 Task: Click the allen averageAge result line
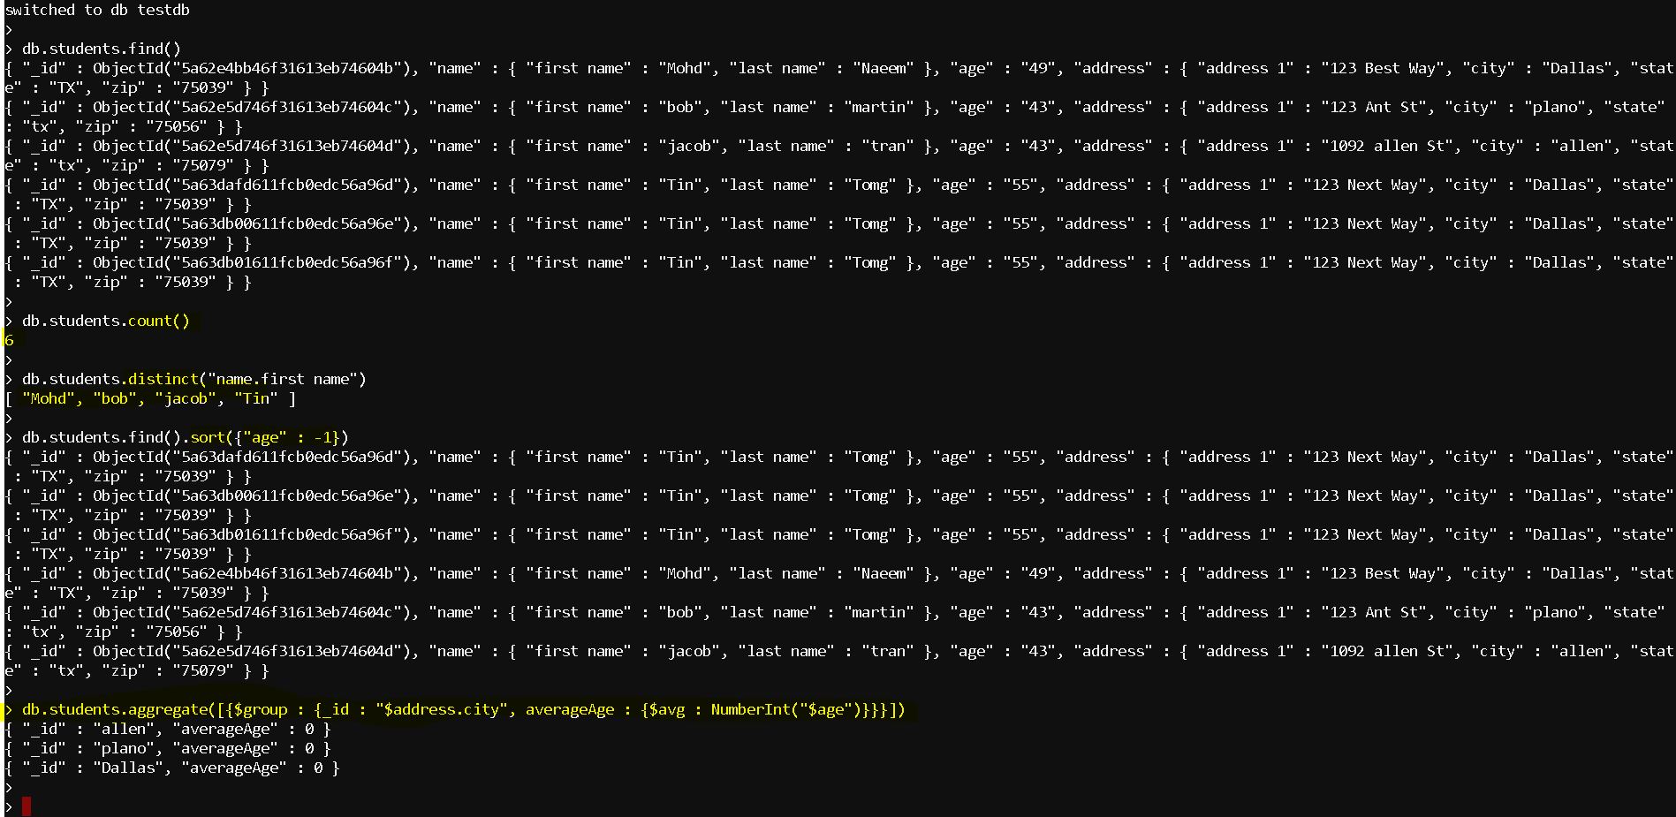click(x=168, y=729)
